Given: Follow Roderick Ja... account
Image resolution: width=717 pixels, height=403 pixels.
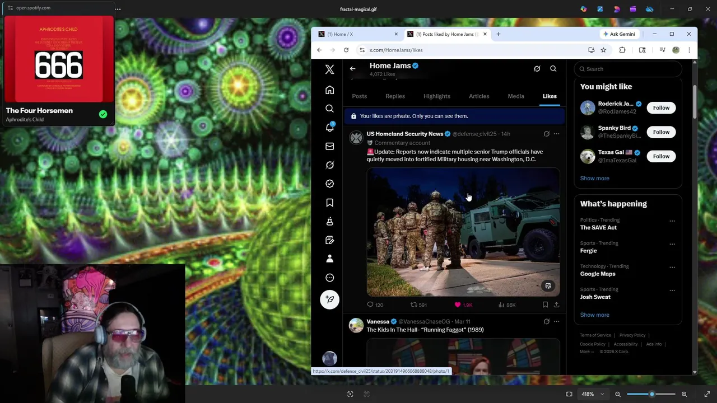Looking at the screenshot, I should [661, 107].
